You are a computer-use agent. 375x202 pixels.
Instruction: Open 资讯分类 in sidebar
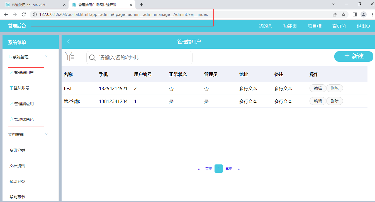point(17,150)
